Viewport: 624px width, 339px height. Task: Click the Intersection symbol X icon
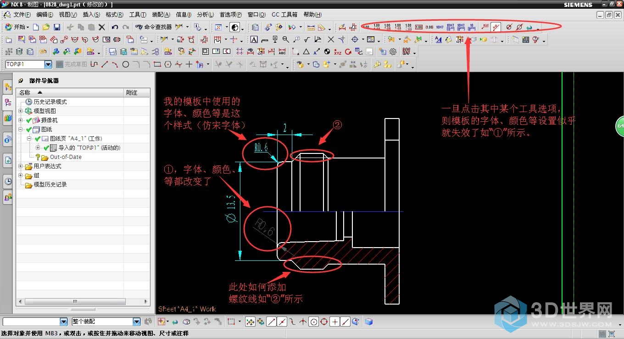click(331, 40)
